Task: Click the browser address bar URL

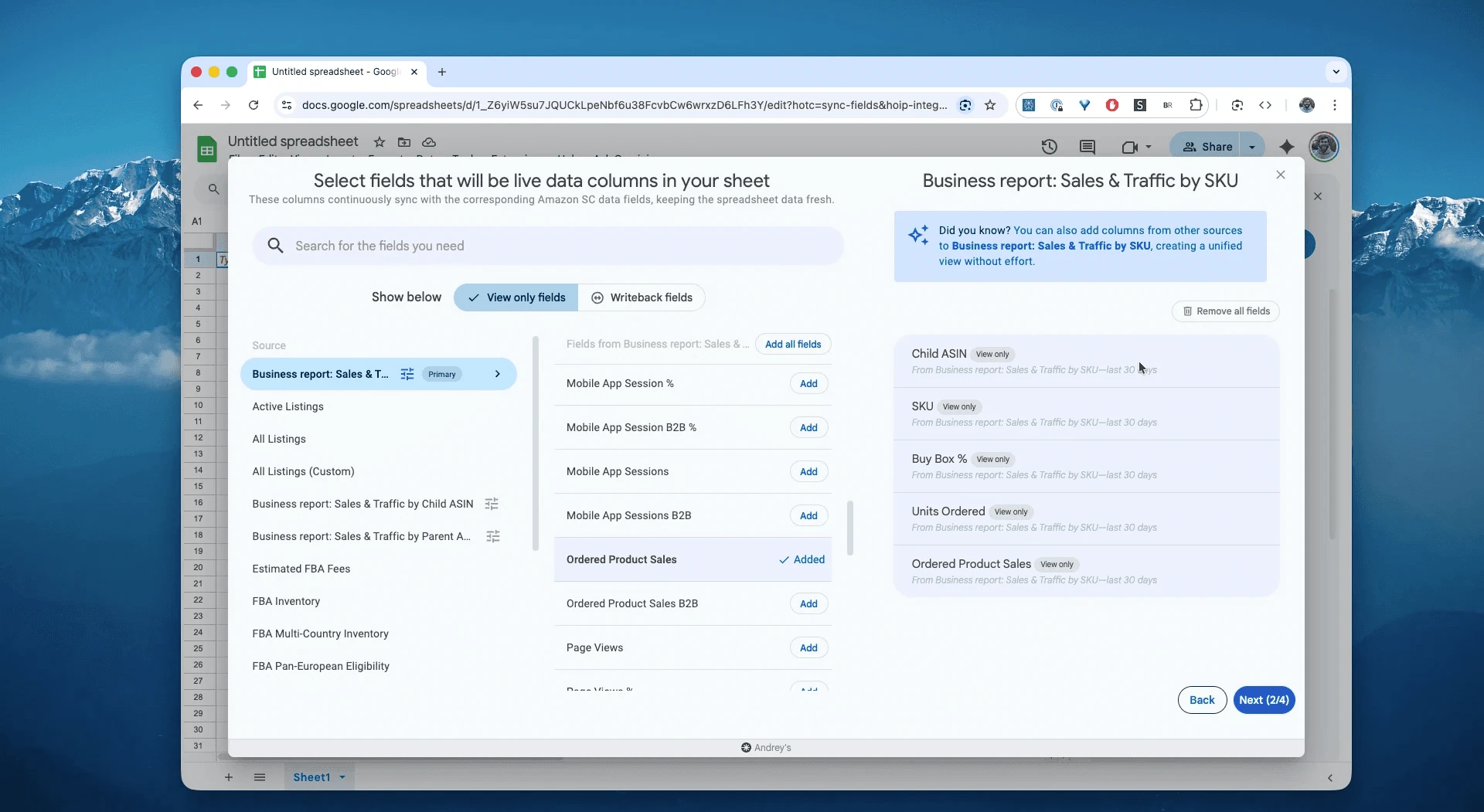Action: pyautogui.click(x=624, y=105)
